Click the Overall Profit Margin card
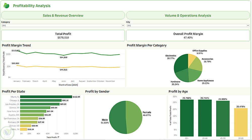The height and width of the screenshot is (140, 252). pyautogui.click(x=188, y=36)
